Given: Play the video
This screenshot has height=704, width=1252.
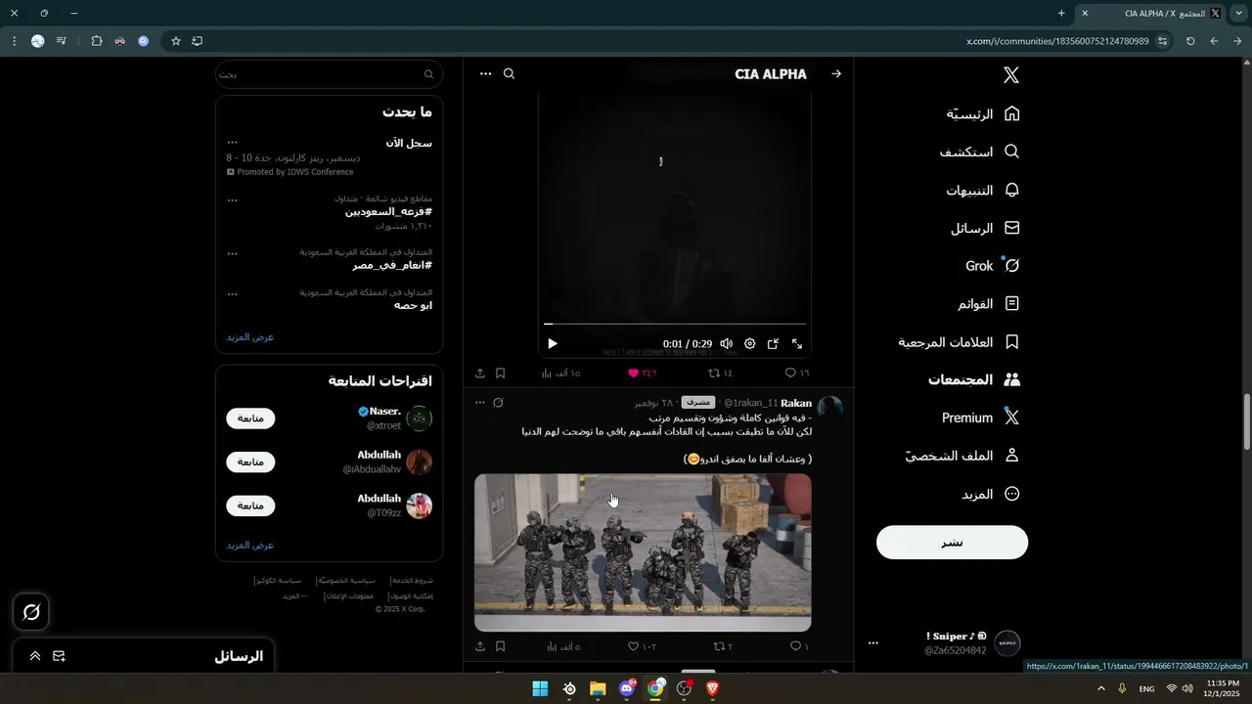Looking at the screenshot, I should click(x=553, y=344).
